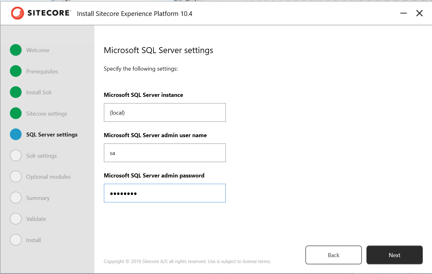Select the Sitecore settings step label
Image resolution: width=432 pixels, height=274 pixels.
click(x=47, y=114)
